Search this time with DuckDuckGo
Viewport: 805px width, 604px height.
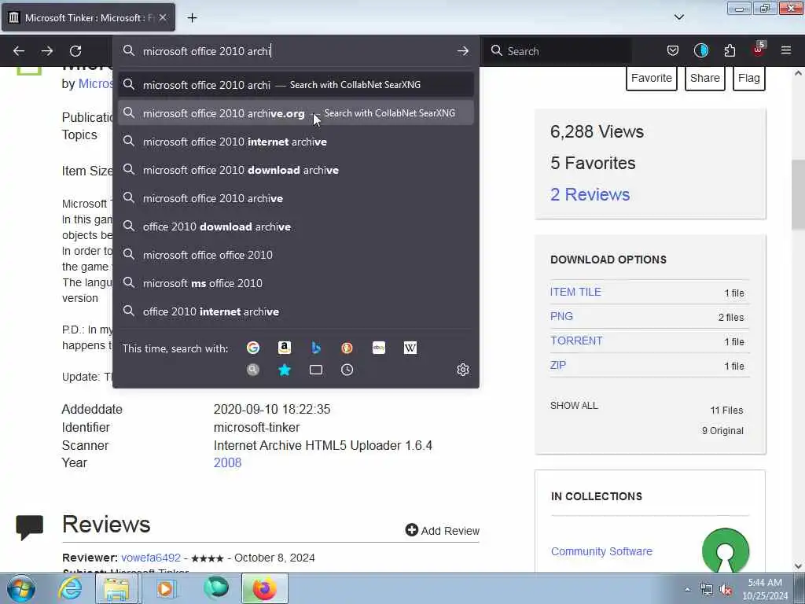click(347, 348)
